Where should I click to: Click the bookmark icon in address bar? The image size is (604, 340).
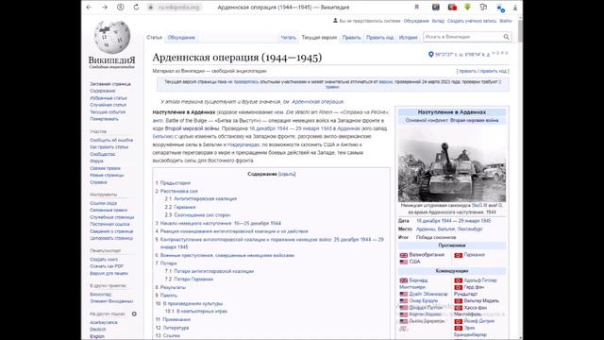416,7
